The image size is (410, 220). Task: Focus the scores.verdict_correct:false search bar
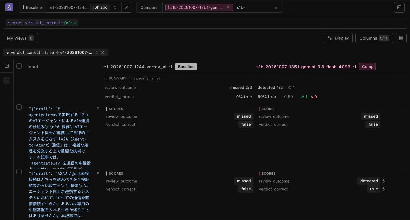tap(205, 23)
